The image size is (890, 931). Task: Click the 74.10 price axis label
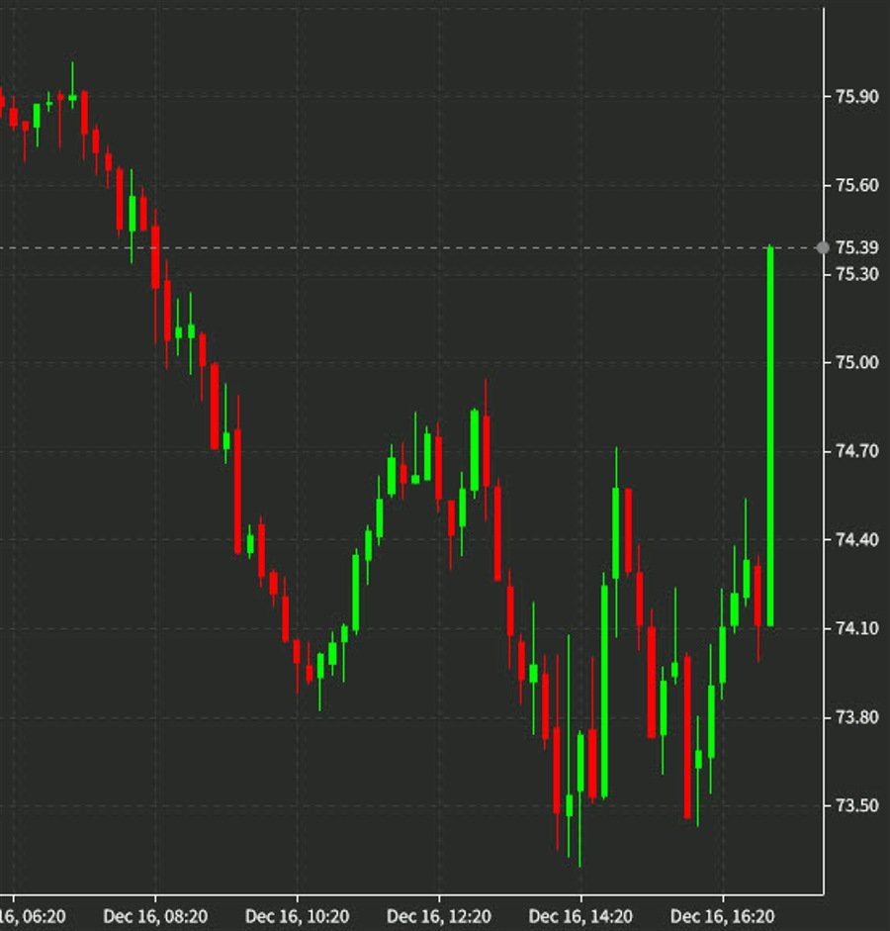[856, 628]
